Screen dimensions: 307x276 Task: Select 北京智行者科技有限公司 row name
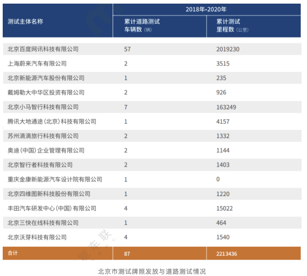point(40,165)
